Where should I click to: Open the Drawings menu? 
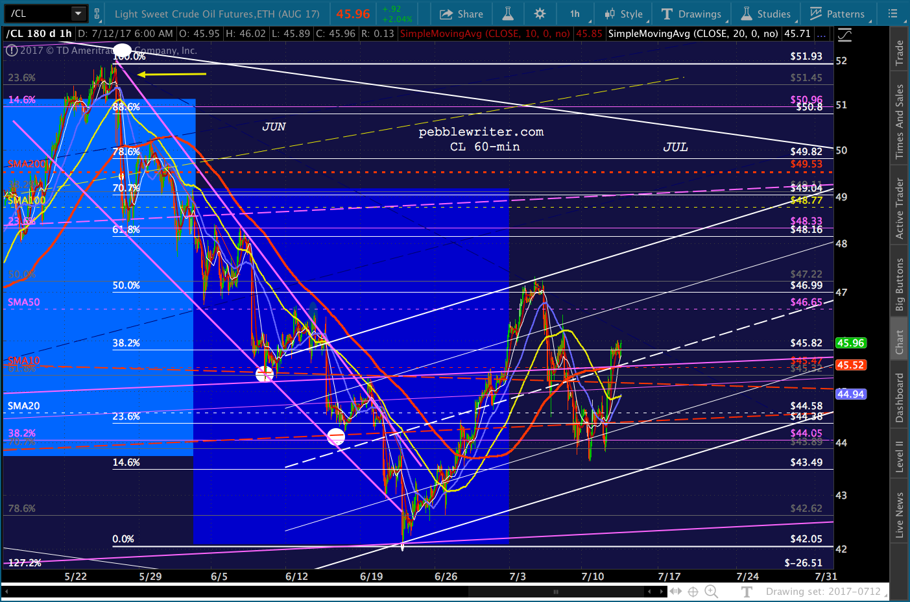[x=691, y=14]
